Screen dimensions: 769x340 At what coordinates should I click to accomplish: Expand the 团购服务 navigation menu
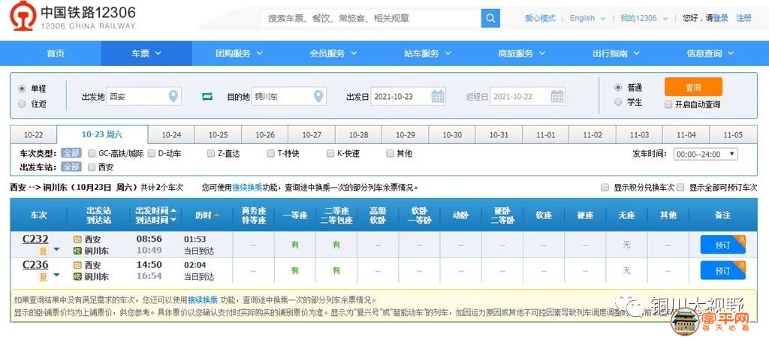click(x=240, y=53)
